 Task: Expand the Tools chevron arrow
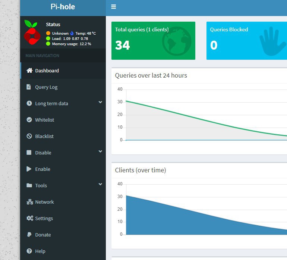click(100, 184)
